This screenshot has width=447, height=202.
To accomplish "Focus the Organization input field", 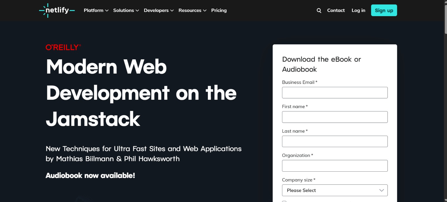I will [335, 166].
